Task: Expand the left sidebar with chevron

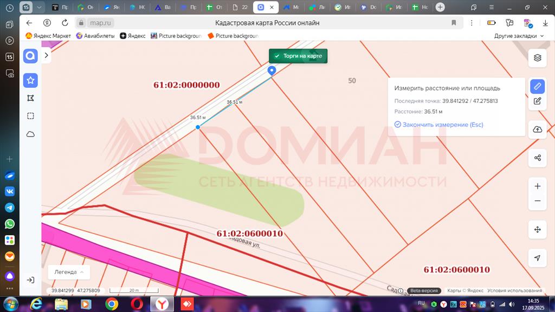Action: pyautogui.click(x=47, y=55)
